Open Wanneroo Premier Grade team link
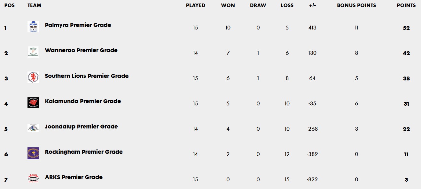421x189 pixels. [x=81, y=50]
